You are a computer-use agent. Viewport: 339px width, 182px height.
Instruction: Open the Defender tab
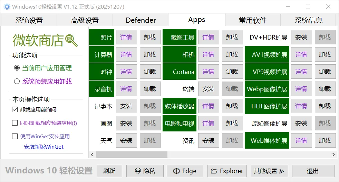tap(141, 20)
